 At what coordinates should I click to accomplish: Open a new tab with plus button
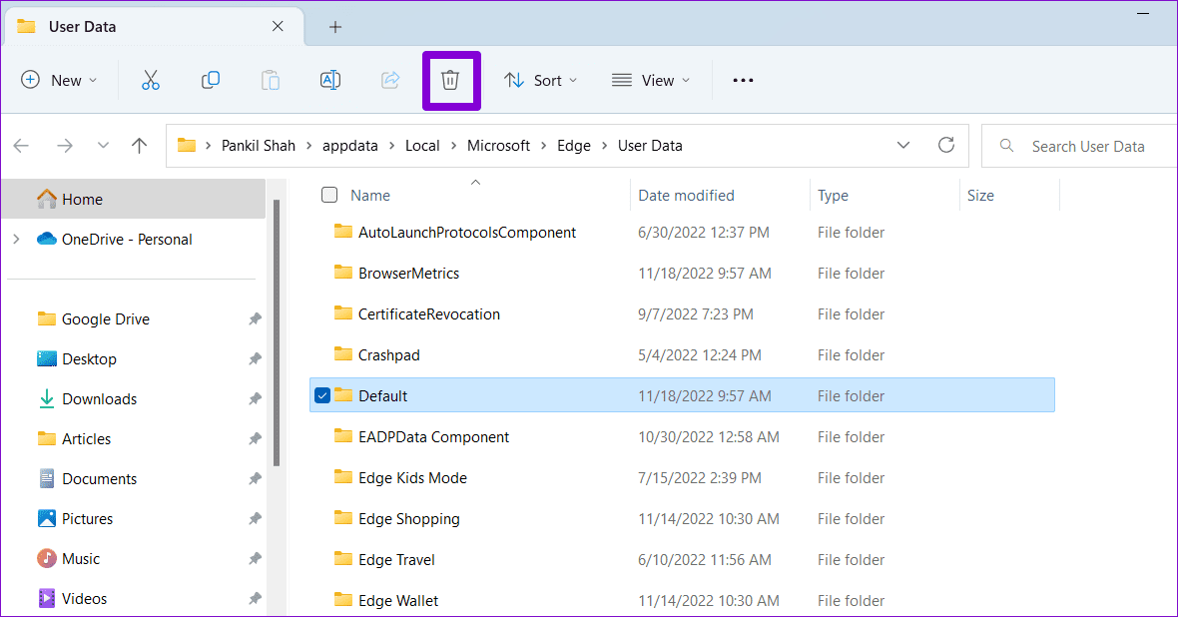tap(335, 27)
